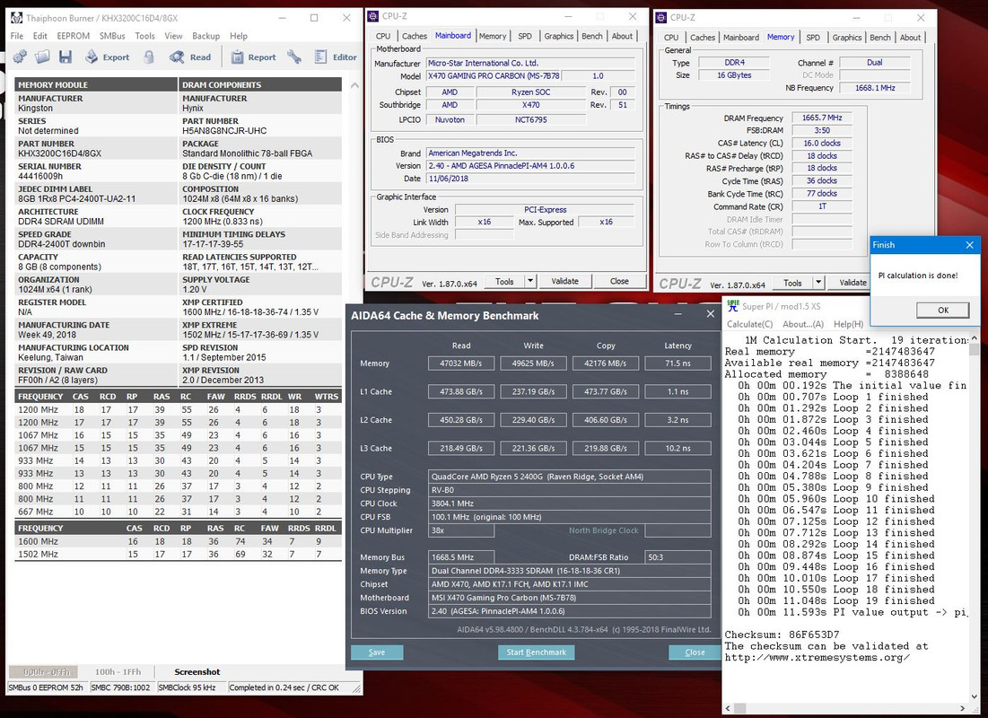Image resolution: width=988 pixels, height=718 pixels.
Task: Click Super PI horizontal scrollbar left arrow
Action: 729,708
